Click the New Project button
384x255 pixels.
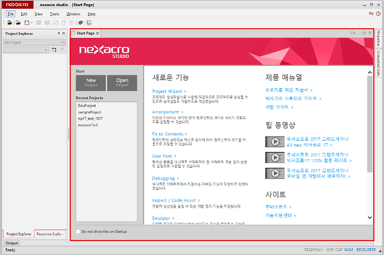point(91,83)
